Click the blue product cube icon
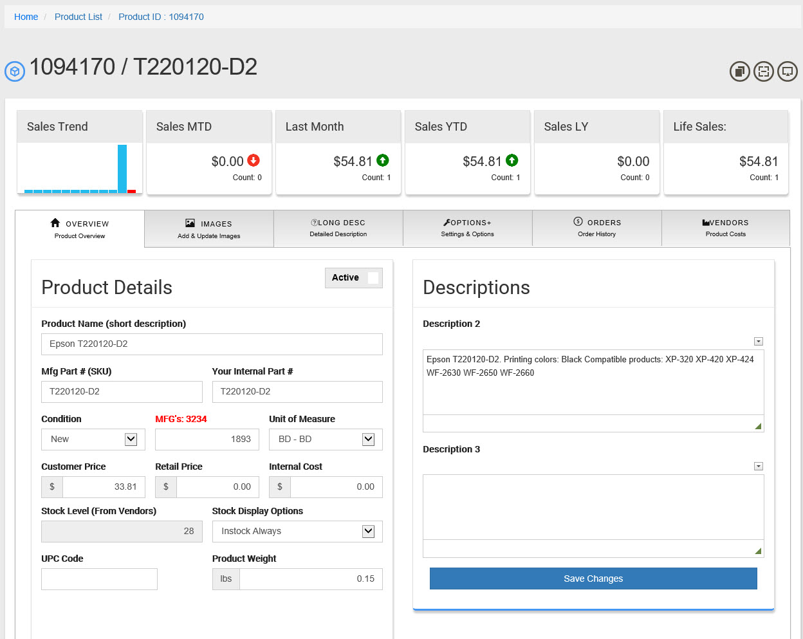This screenshot has height=639, width=803. click(x=15, y=71)
